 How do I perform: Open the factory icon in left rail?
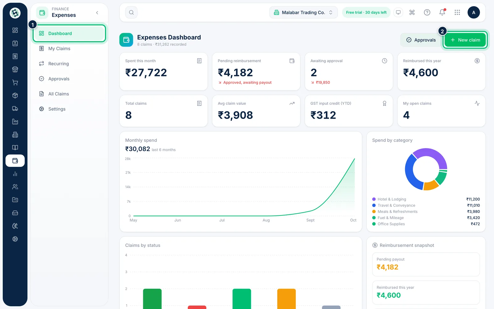coord(15,121)
